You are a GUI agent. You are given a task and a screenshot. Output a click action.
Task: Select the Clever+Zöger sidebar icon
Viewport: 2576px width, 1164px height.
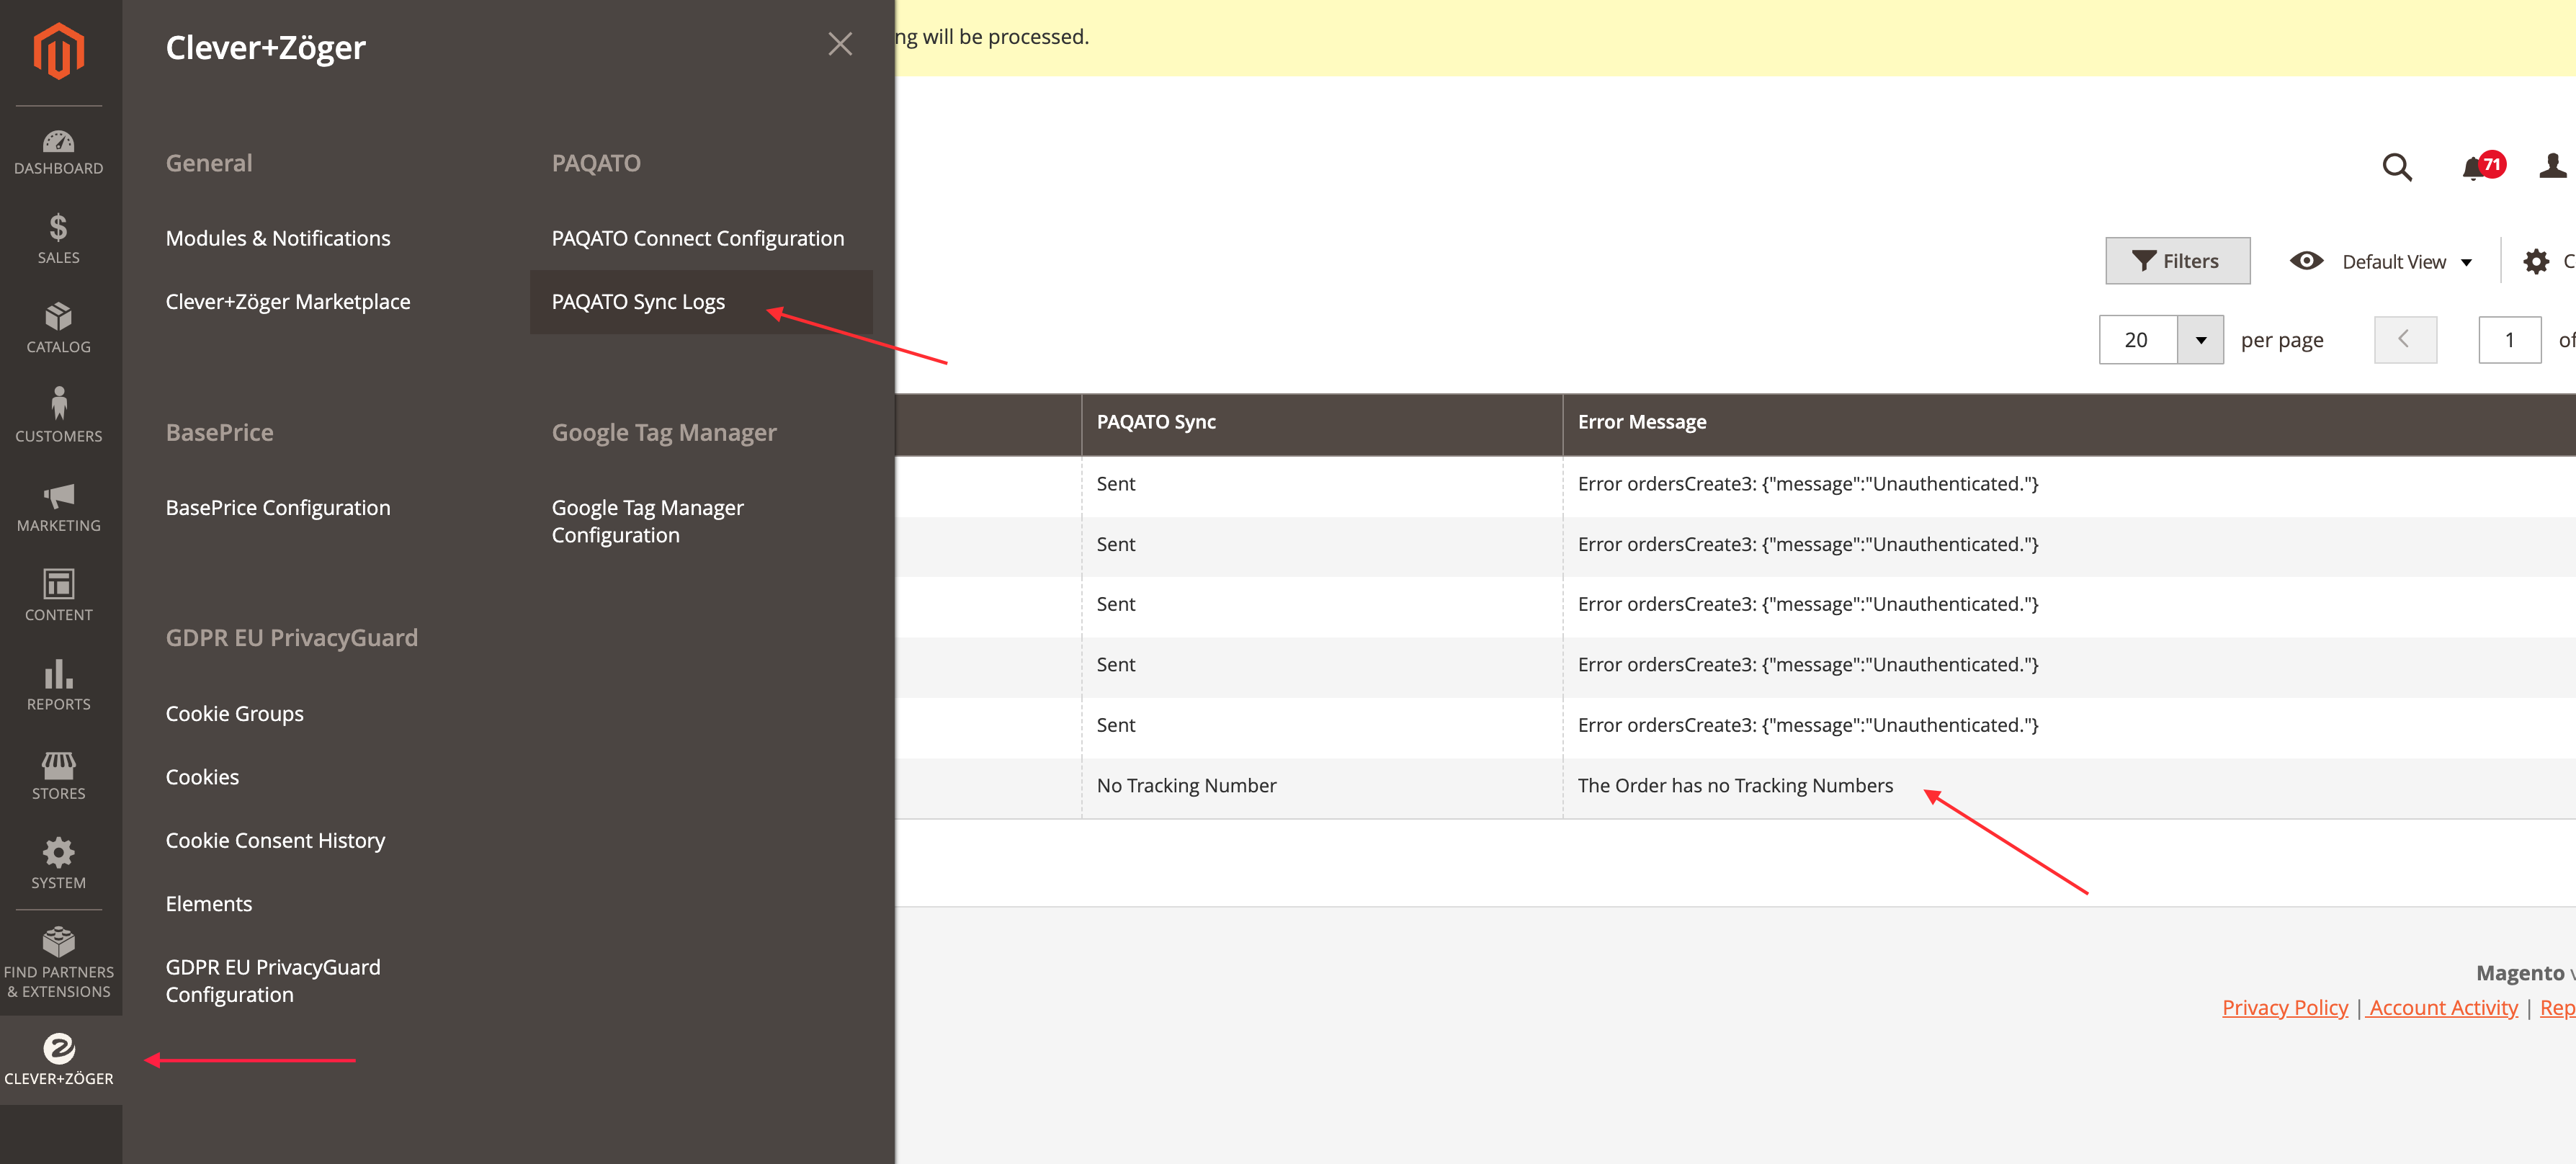coord(59,1060)
